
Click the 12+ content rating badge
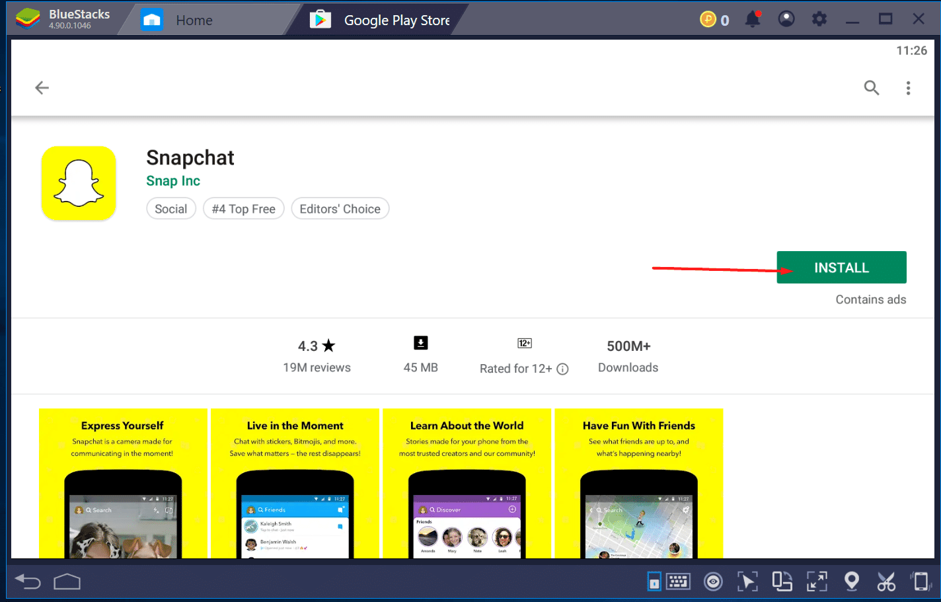point(525,343)
